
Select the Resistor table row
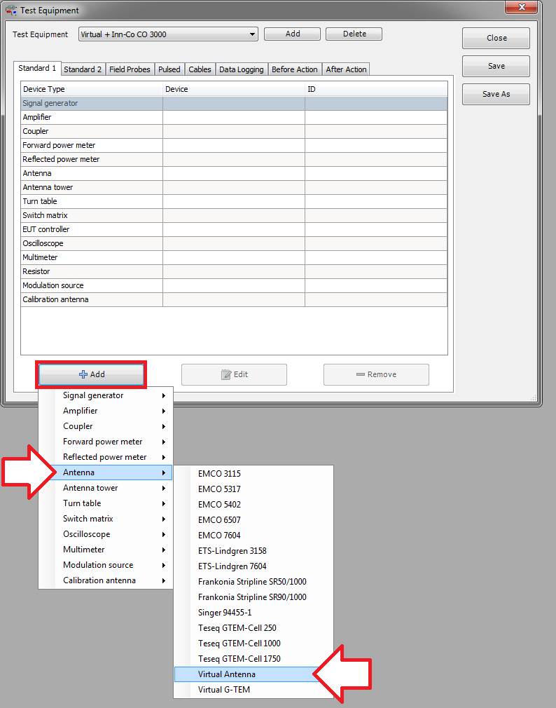[x=234, y=271]
